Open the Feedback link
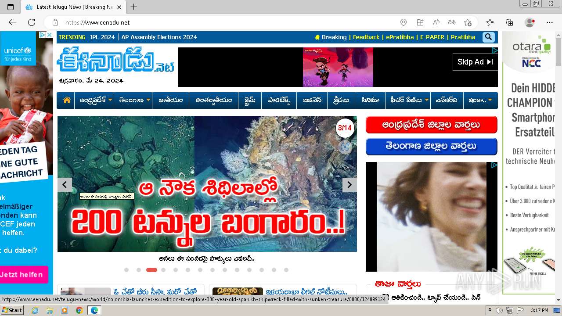This screenshot has width=562, height=316. (366, 37)
